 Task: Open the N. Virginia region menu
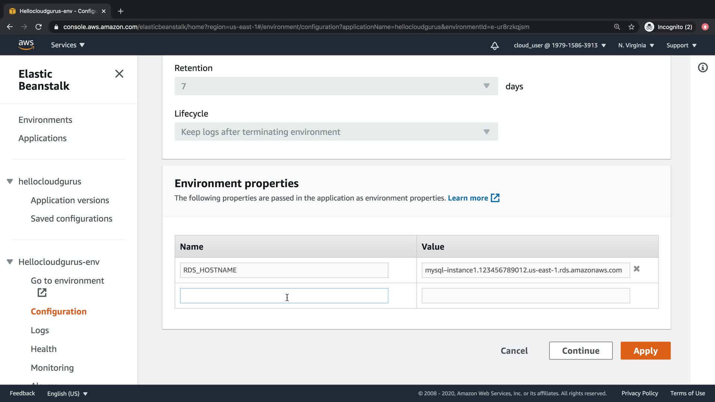click(636, 45)
